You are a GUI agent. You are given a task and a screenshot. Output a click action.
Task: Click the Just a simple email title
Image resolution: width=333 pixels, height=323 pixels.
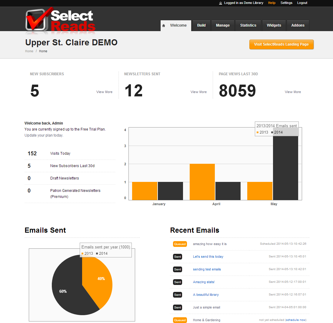[x=207, y=308]
